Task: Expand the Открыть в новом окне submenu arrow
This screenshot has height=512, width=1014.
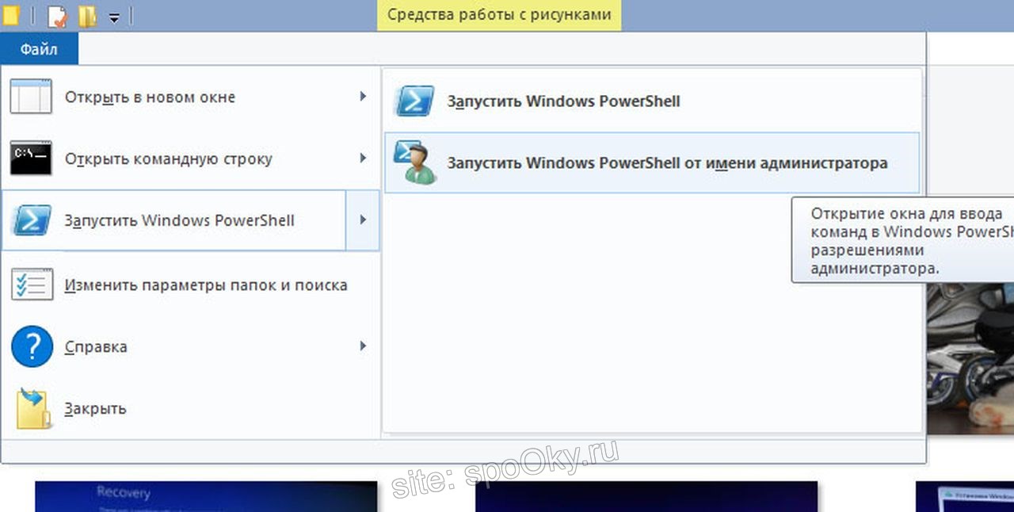Action: click(363, 97)
